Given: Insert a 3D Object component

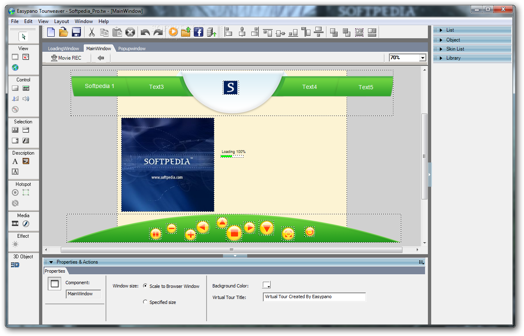Looking at the screenshot, I should [x=15, y=265].
